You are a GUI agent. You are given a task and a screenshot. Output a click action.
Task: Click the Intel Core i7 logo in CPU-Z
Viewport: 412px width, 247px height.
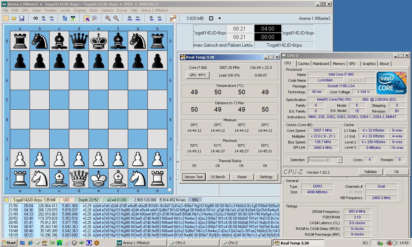pos(391,83)
